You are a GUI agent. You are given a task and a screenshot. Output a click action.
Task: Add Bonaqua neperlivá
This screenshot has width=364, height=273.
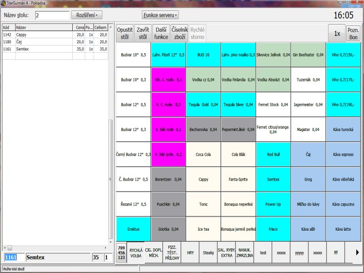(x=238, y=204)
